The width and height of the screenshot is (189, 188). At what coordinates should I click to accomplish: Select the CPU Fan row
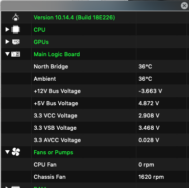click(94, 165)
